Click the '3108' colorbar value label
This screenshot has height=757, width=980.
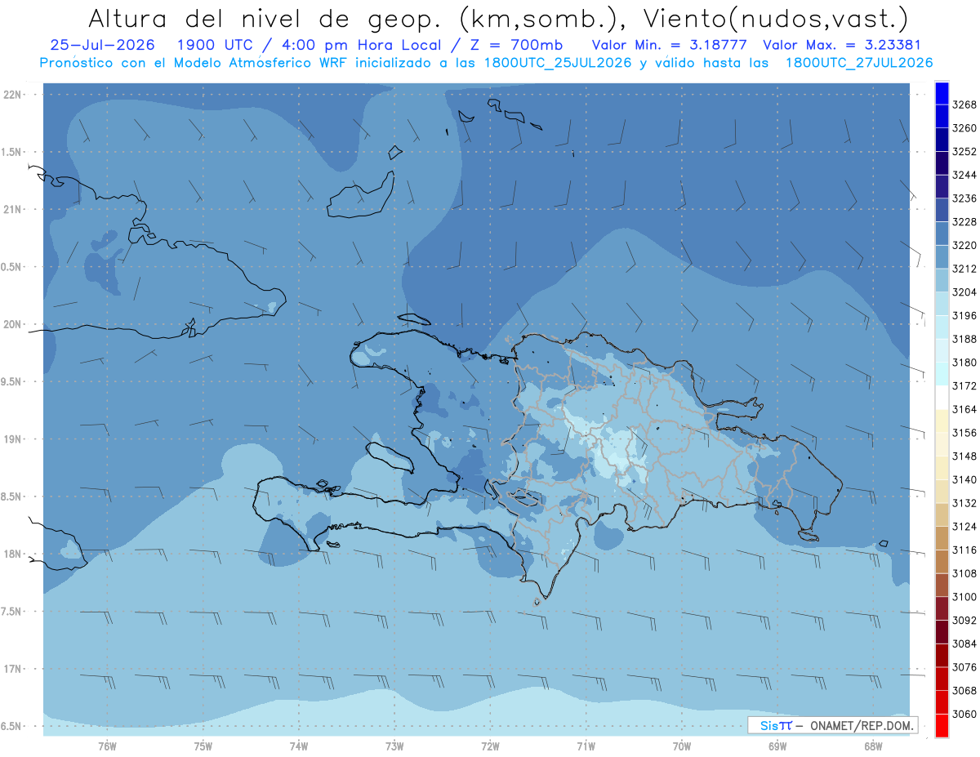tap(964, 573)
